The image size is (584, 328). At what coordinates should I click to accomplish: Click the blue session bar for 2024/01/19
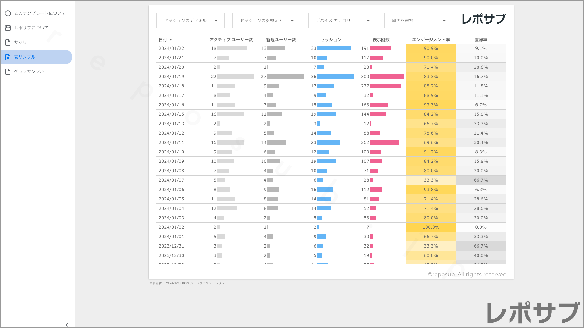[x=335, y=77]
